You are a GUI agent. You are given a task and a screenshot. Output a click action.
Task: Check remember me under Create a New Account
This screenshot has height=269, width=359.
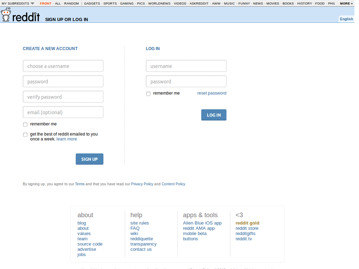coord(25,124)
